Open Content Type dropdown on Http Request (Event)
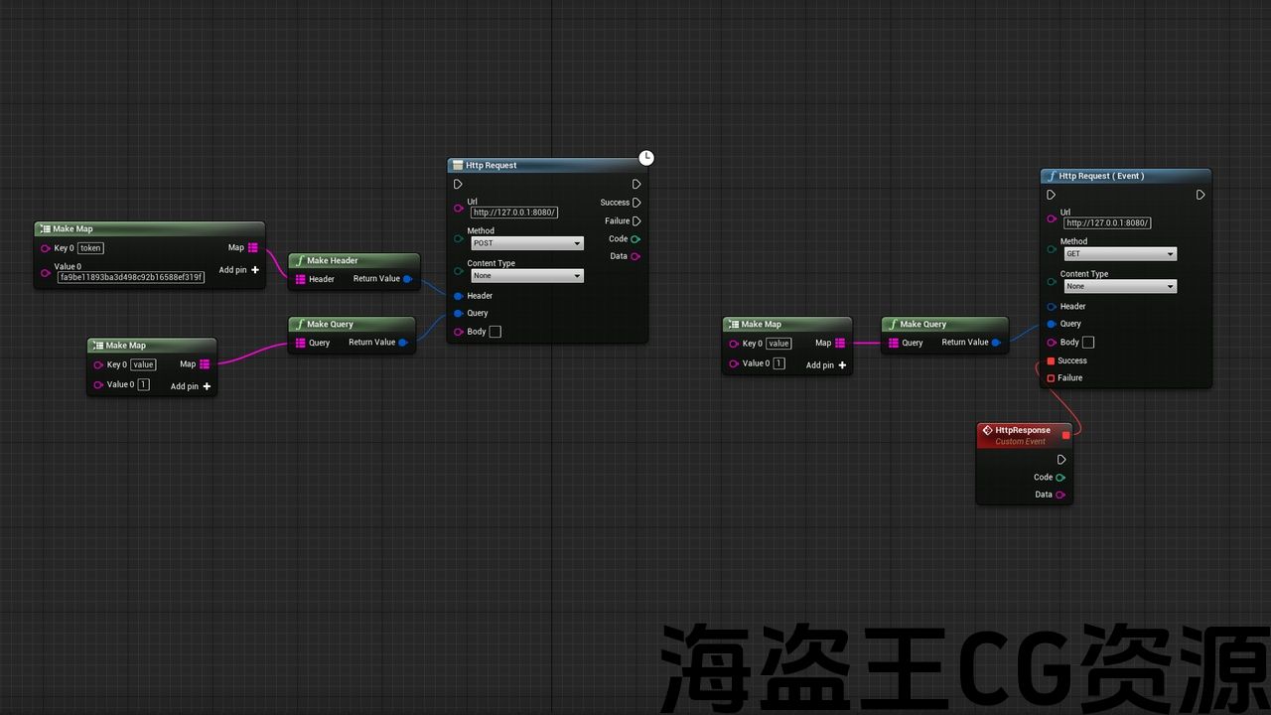Viewport: 1271px width, 715px height. click(1120, 286)
